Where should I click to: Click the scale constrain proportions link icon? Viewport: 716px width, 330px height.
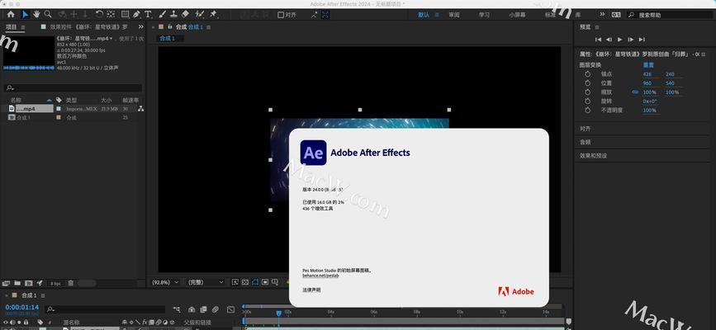point(635,92)
